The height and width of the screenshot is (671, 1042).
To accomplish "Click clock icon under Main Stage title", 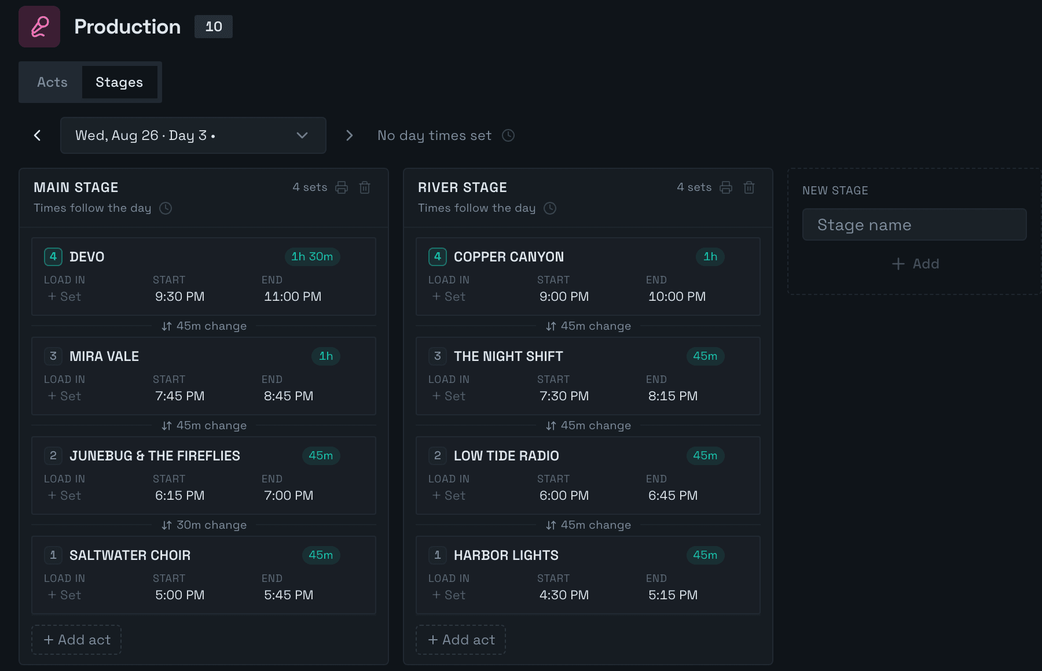I will tap(166, 208).
